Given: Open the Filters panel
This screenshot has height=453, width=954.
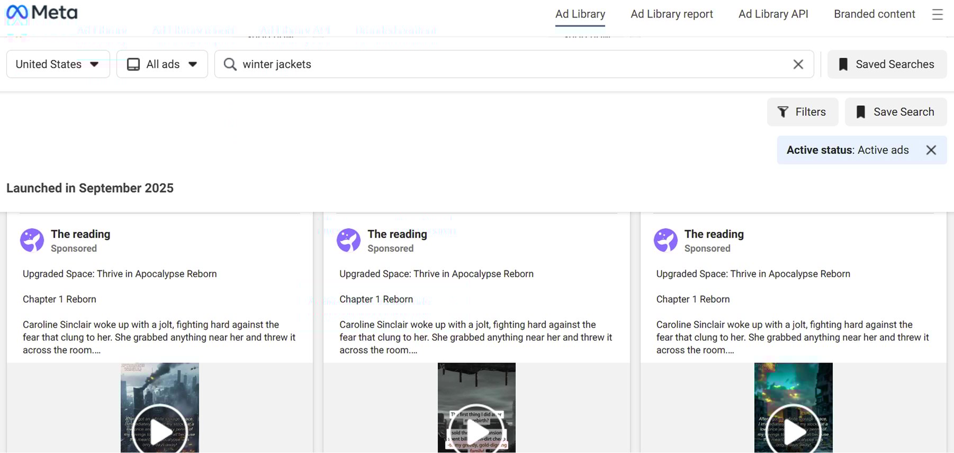Looking at the screenshot, I should pos(802,112).
